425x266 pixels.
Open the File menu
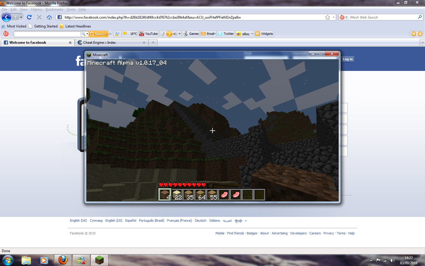(x=4, y=9)
